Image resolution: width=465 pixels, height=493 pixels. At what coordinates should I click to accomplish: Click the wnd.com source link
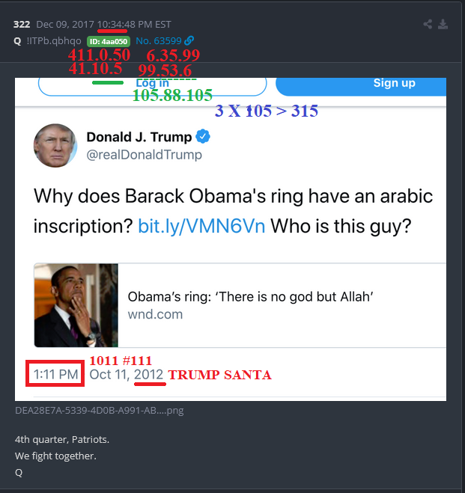pos(155,314)
